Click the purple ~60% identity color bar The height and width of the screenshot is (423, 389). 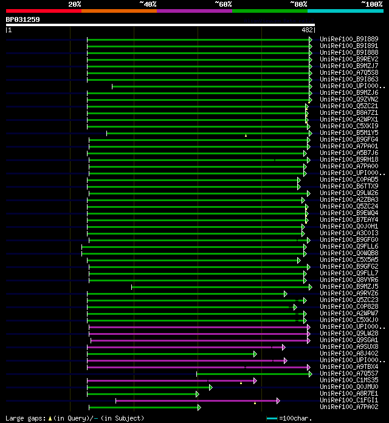[194, 11]
